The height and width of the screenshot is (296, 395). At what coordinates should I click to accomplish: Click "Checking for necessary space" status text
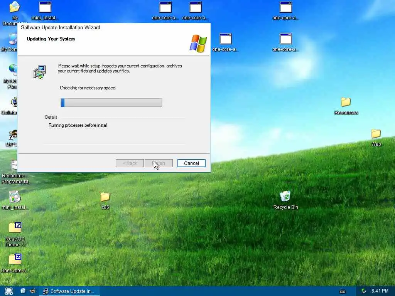click(x=88, y=88)
